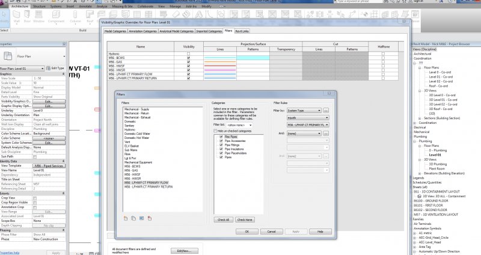Image resolution: width=481 pixels, height=255 pixels.
Task: Toggle visibility checkbox for Hydronic filter row
Action: coord(188,54)
